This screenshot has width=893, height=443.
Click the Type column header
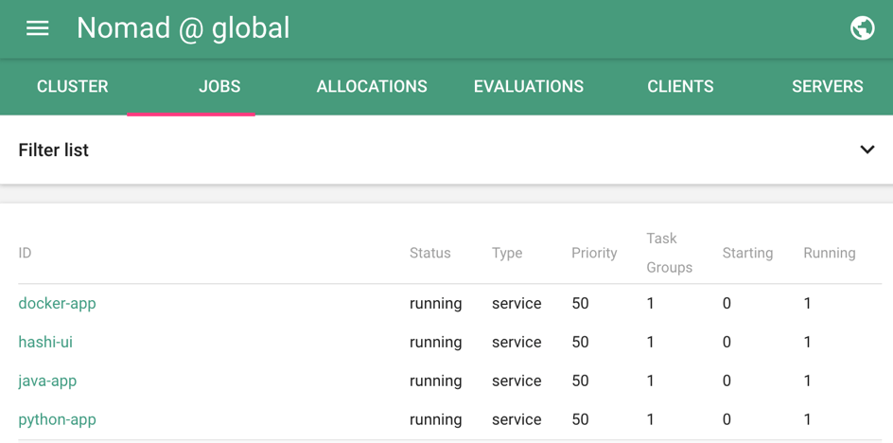click(507, 254)
